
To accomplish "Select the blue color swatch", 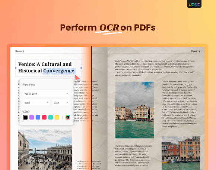I will (38, 117).
